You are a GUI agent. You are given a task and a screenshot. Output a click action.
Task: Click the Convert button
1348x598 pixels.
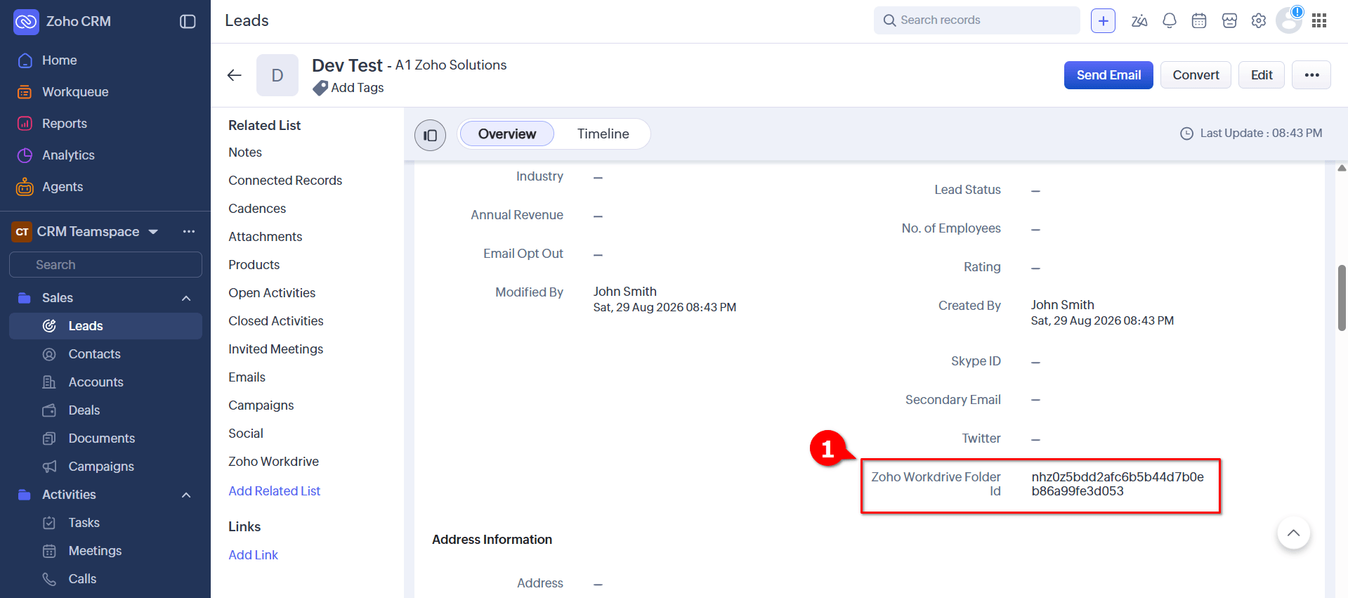(1196, 75)
